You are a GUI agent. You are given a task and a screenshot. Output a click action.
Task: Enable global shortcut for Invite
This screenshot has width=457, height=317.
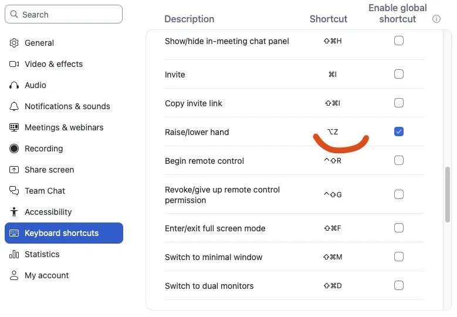coord(399,75)
